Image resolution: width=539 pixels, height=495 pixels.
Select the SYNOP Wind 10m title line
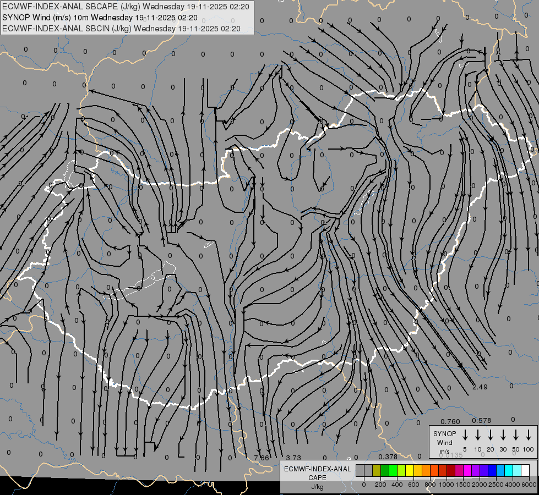[x=100, y=18]
